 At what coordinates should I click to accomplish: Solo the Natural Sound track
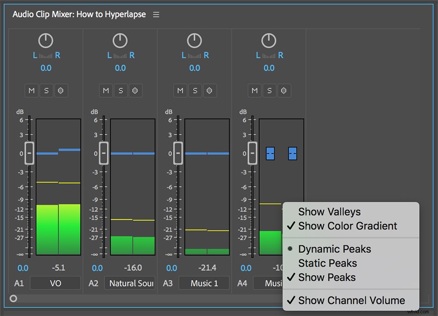point(120,90)
